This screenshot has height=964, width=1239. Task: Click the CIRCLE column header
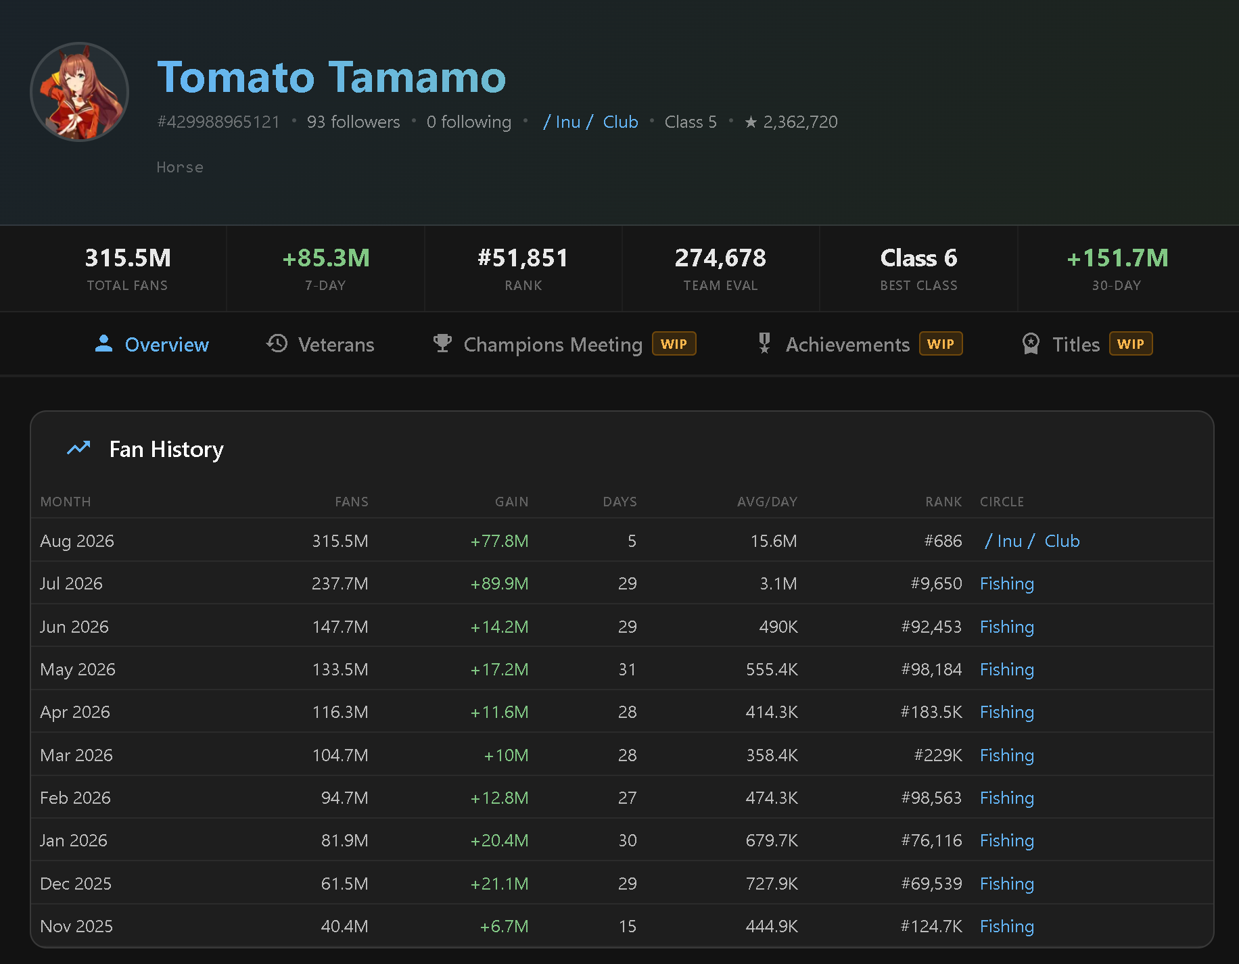pyautogui.click(x=1002, y=502)
